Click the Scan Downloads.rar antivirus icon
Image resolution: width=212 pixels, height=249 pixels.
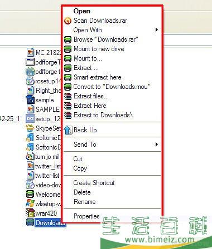(x=68, y=21)
